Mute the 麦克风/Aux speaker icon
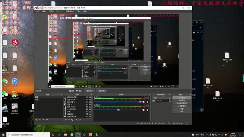The width and height of the screenshot is (244, 137). (x=144, y=102)
